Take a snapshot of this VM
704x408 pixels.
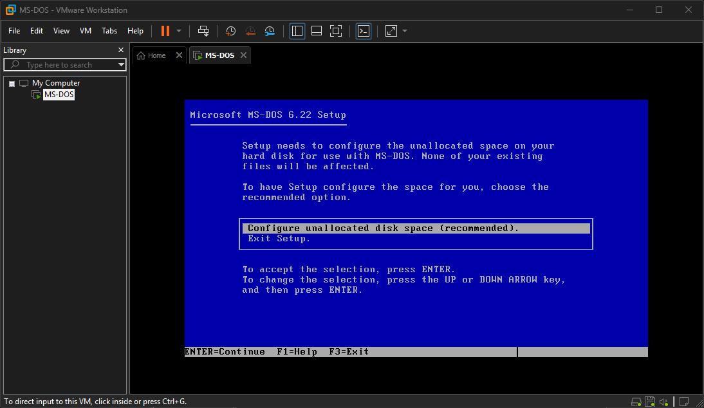click(230, 31)
